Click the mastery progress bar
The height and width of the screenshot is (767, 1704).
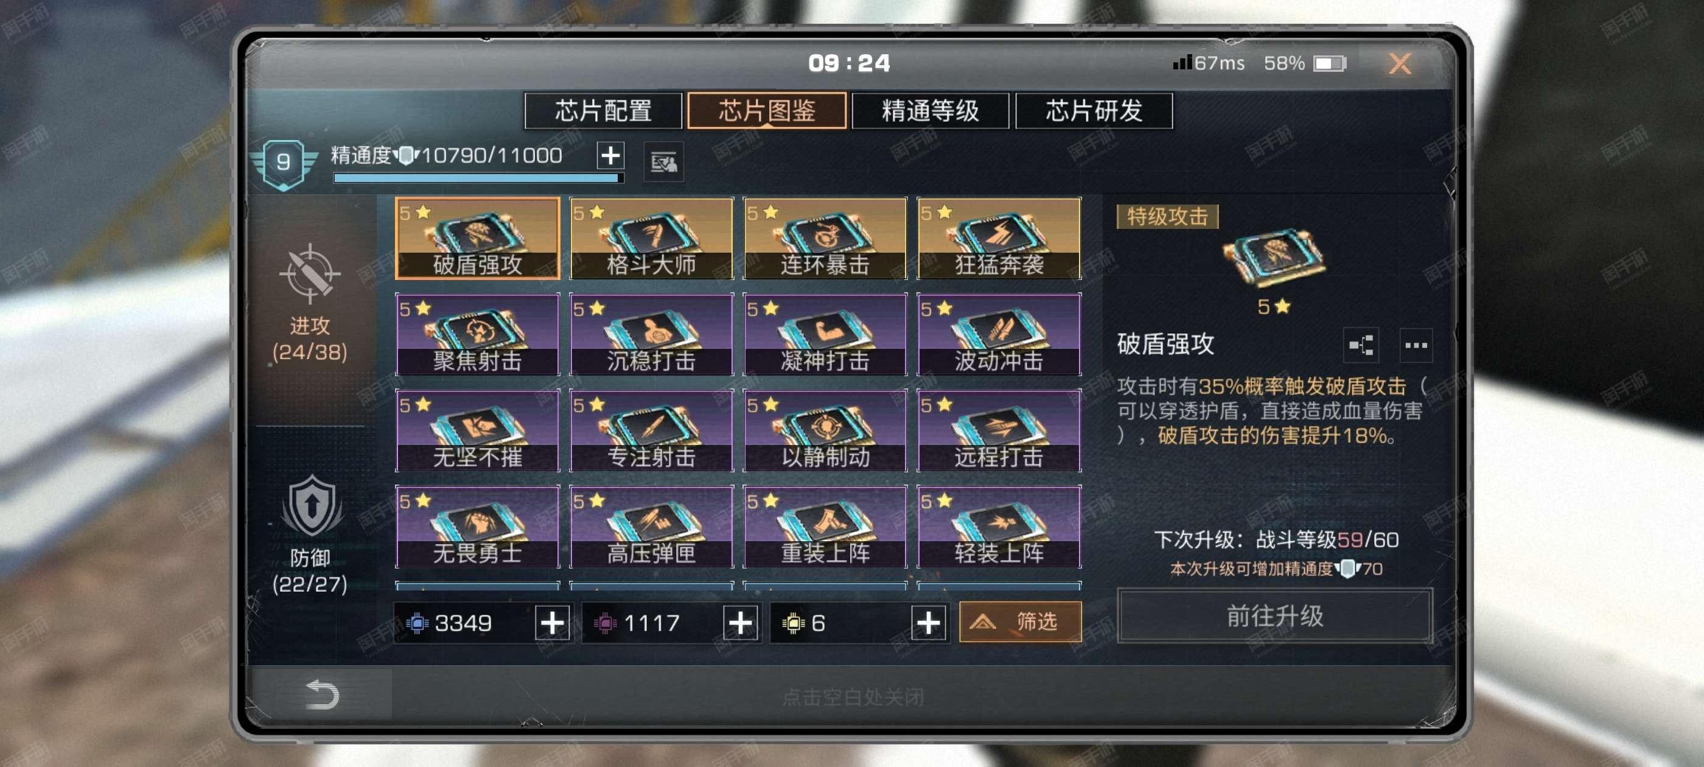coord(479,177)
